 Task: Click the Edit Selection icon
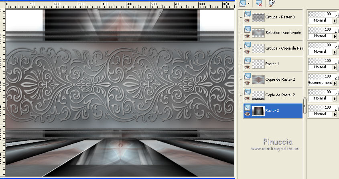(272, 3)
